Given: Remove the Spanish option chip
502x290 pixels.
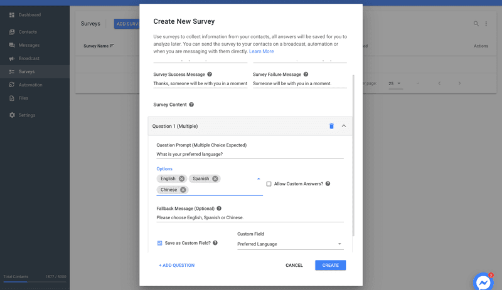Looking at the screenshot, I should (x=215, y=179).
